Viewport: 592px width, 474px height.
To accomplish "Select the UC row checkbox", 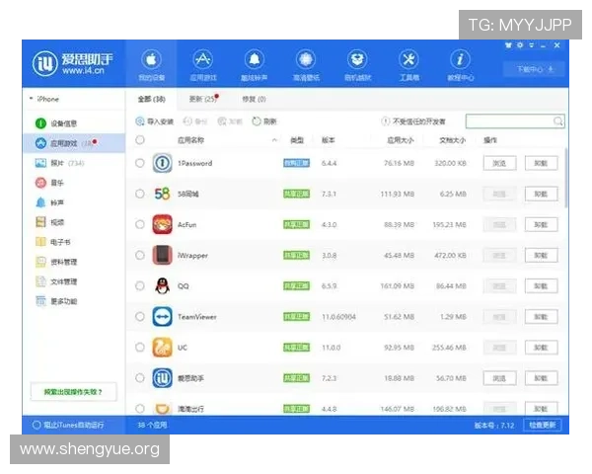I will (140, 348).
